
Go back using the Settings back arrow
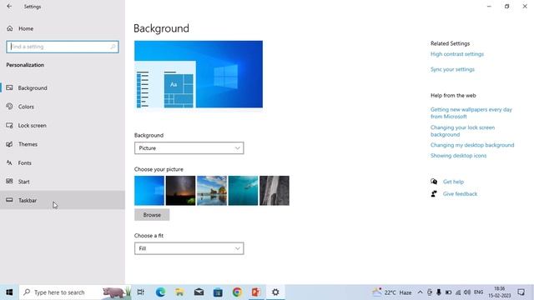9,6
